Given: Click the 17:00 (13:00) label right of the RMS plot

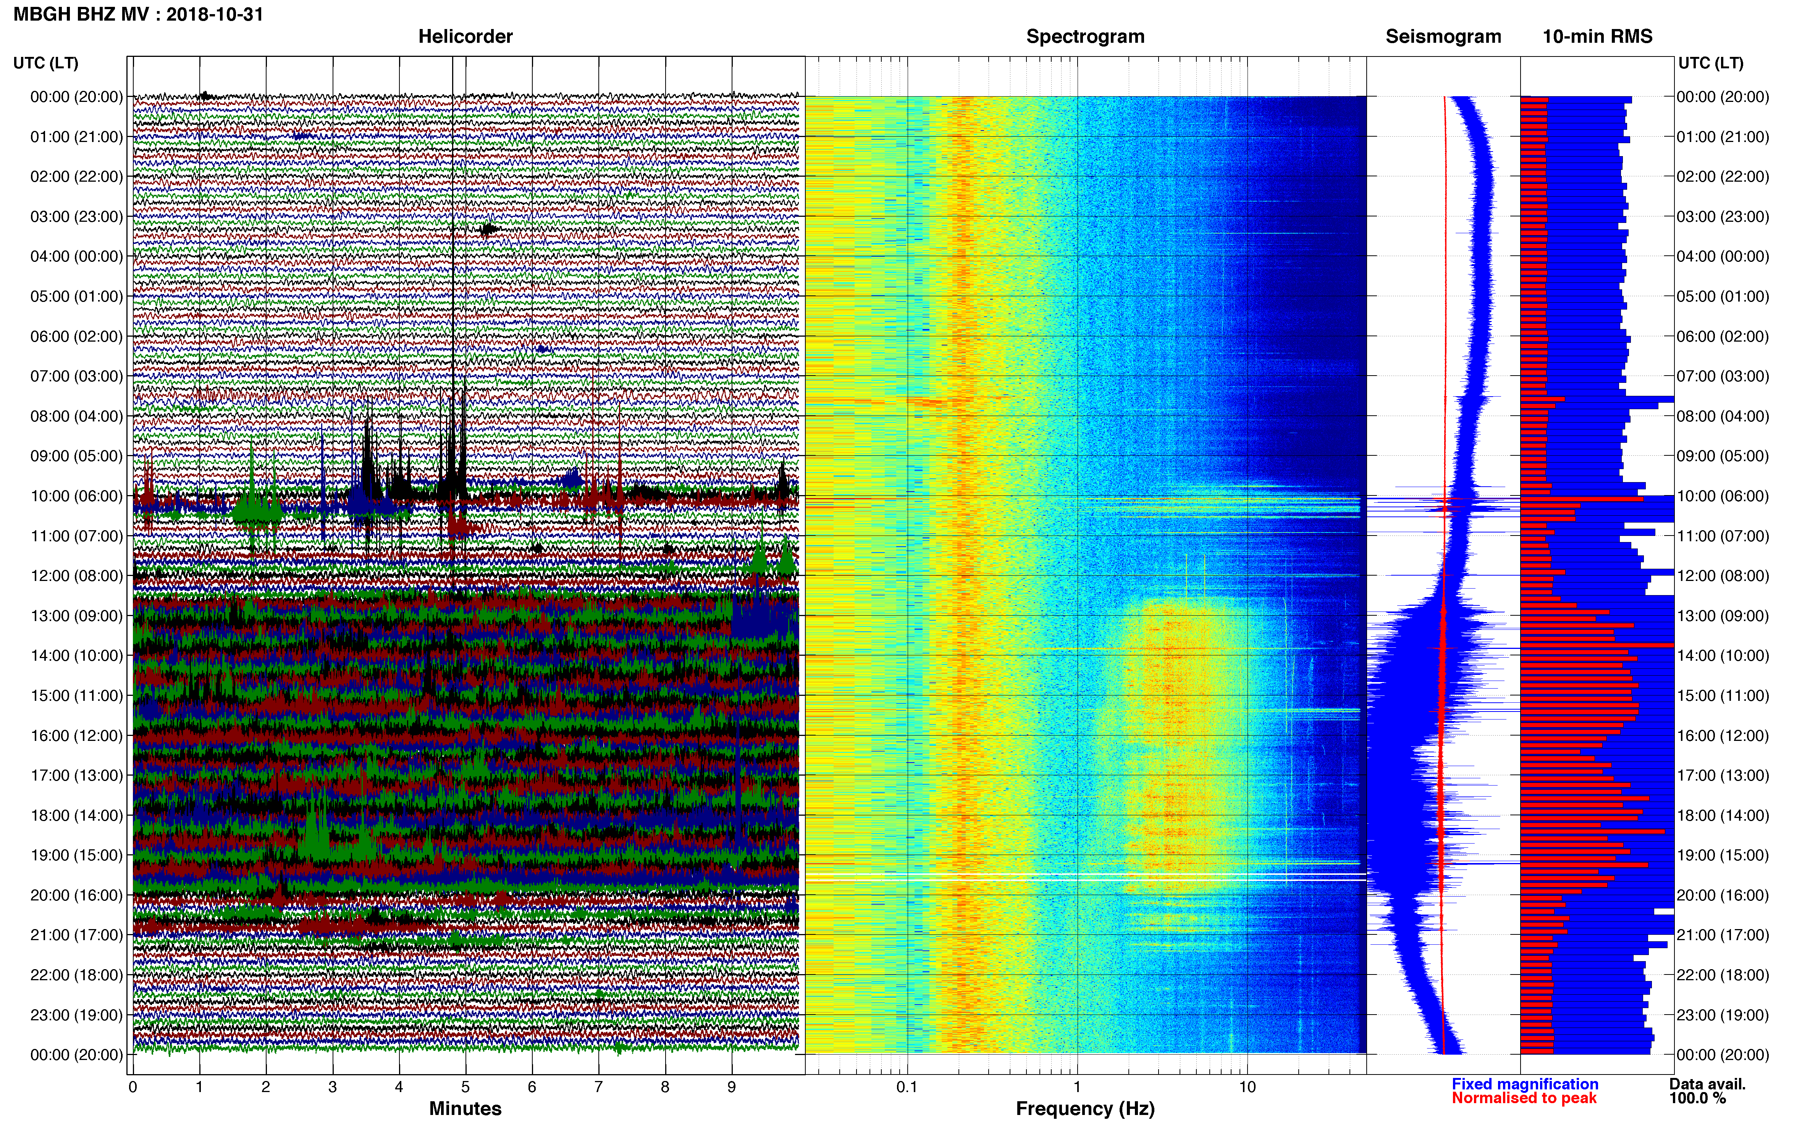Looking at the screenshot, I should click(1723, 776).
